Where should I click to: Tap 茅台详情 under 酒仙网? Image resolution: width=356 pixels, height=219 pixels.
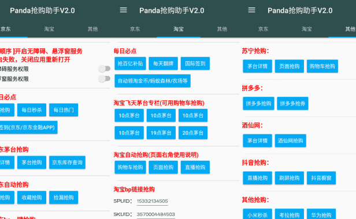click(x=258, y=141)
